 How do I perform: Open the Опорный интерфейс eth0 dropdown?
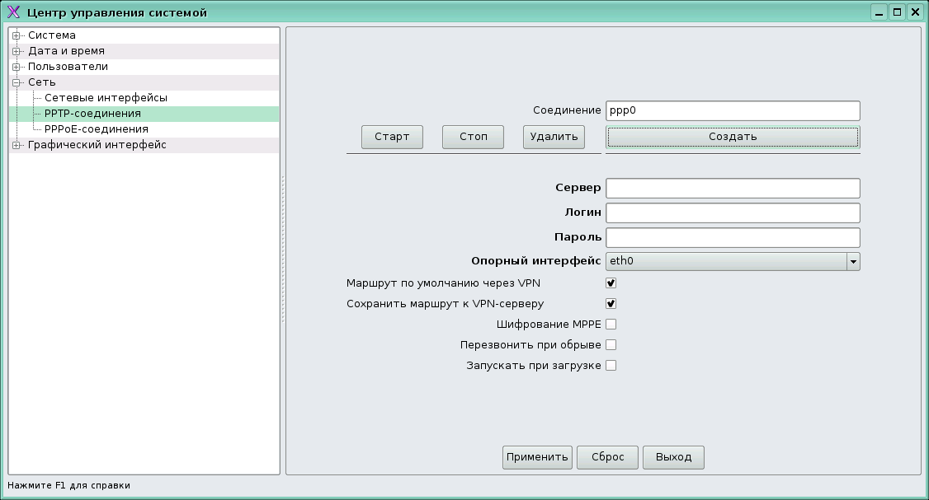(x=733, y=262)
